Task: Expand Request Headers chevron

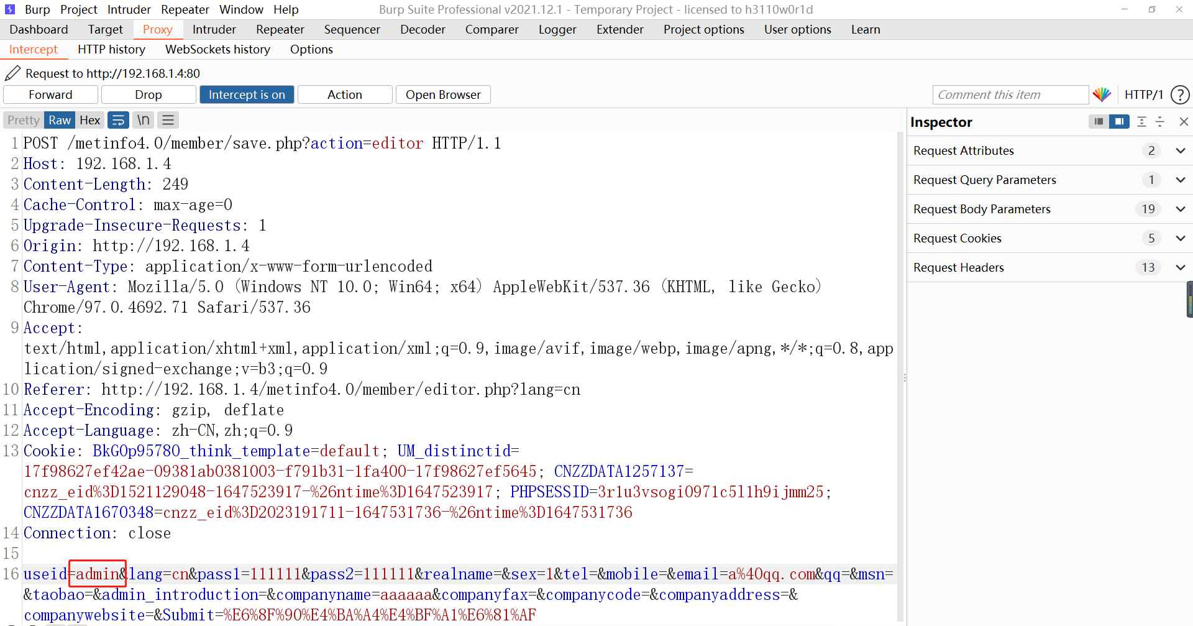Action: [1181, 267]
